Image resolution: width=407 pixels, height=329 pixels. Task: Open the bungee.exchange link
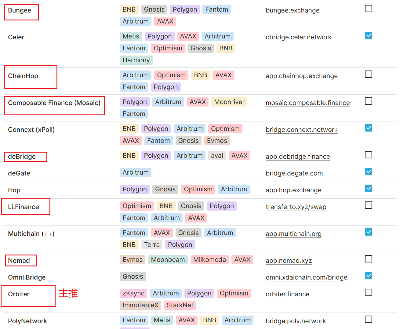click(293, 10)
